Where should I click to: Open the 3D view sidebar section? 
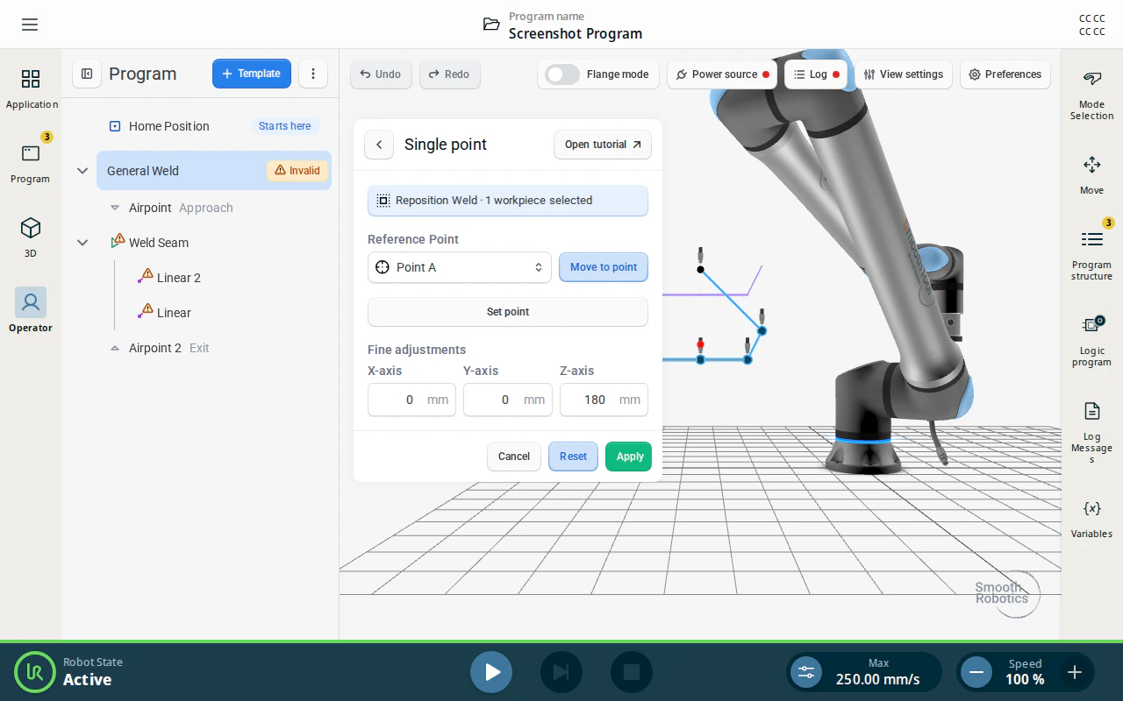(31, 238)
